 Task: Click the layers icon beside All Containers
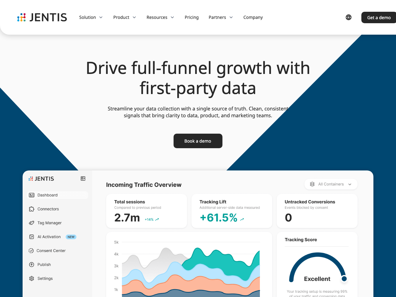(312, 184)
